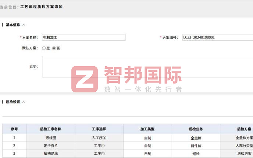
Task: Click the 3-工序③ cell
Action: click(99, 138)
